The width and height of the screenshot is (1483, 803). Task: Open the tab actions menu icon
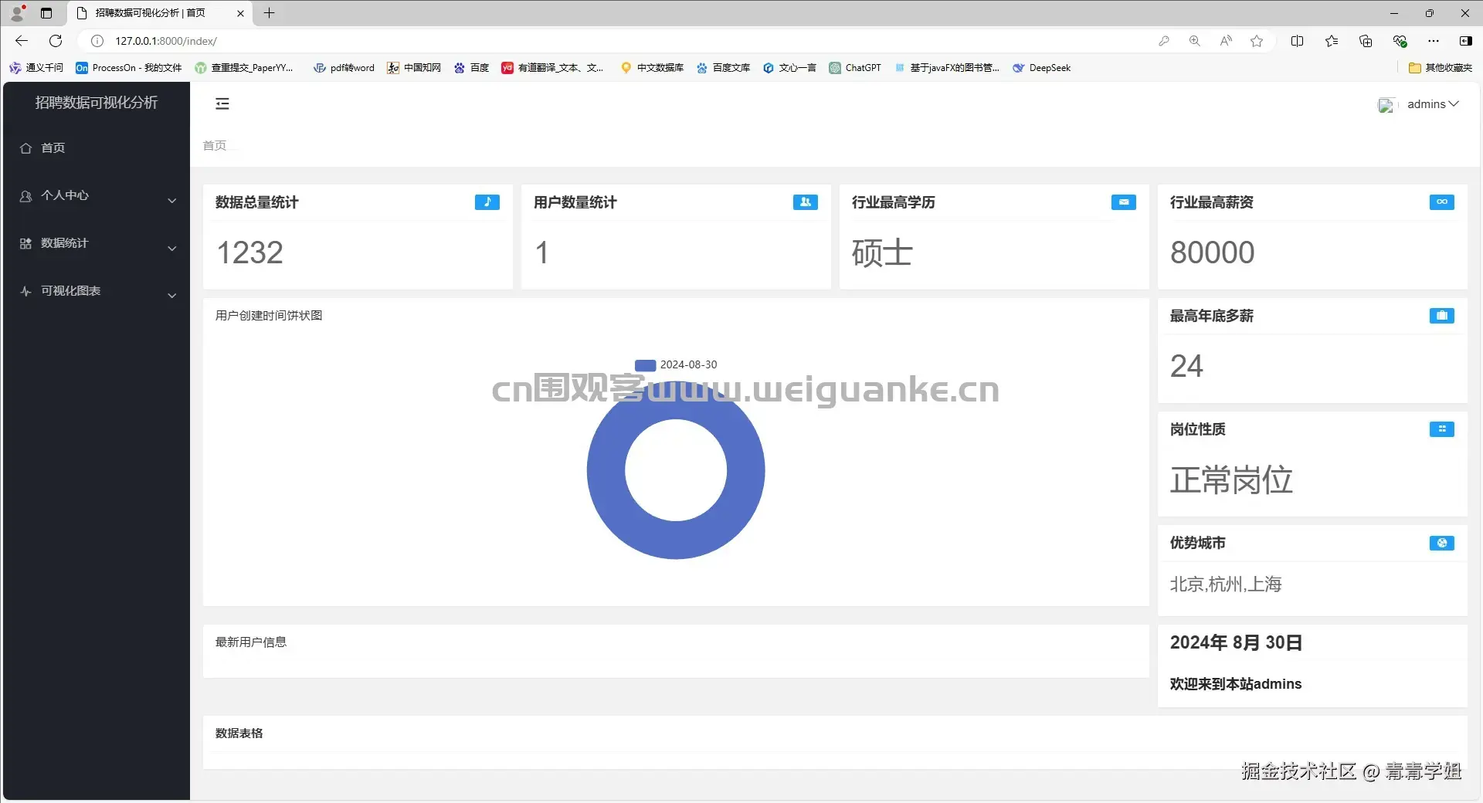pyautogui.click(x=46, y=13)
